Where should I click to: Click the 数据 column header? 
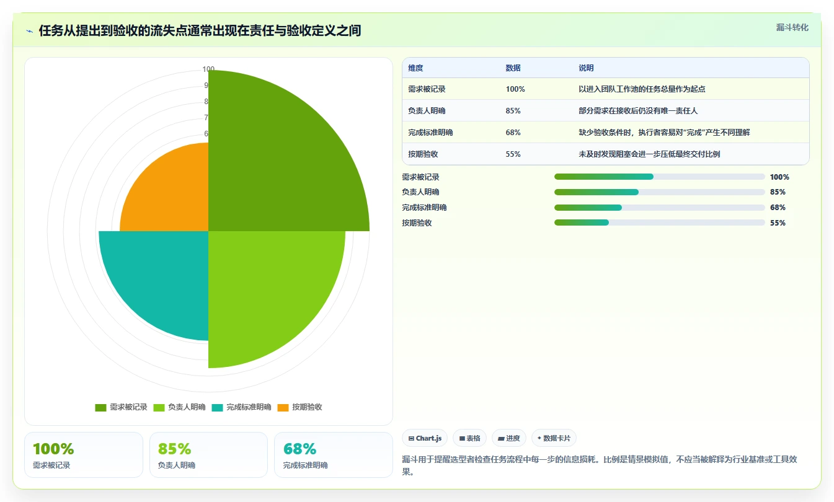tap(513, 68)
